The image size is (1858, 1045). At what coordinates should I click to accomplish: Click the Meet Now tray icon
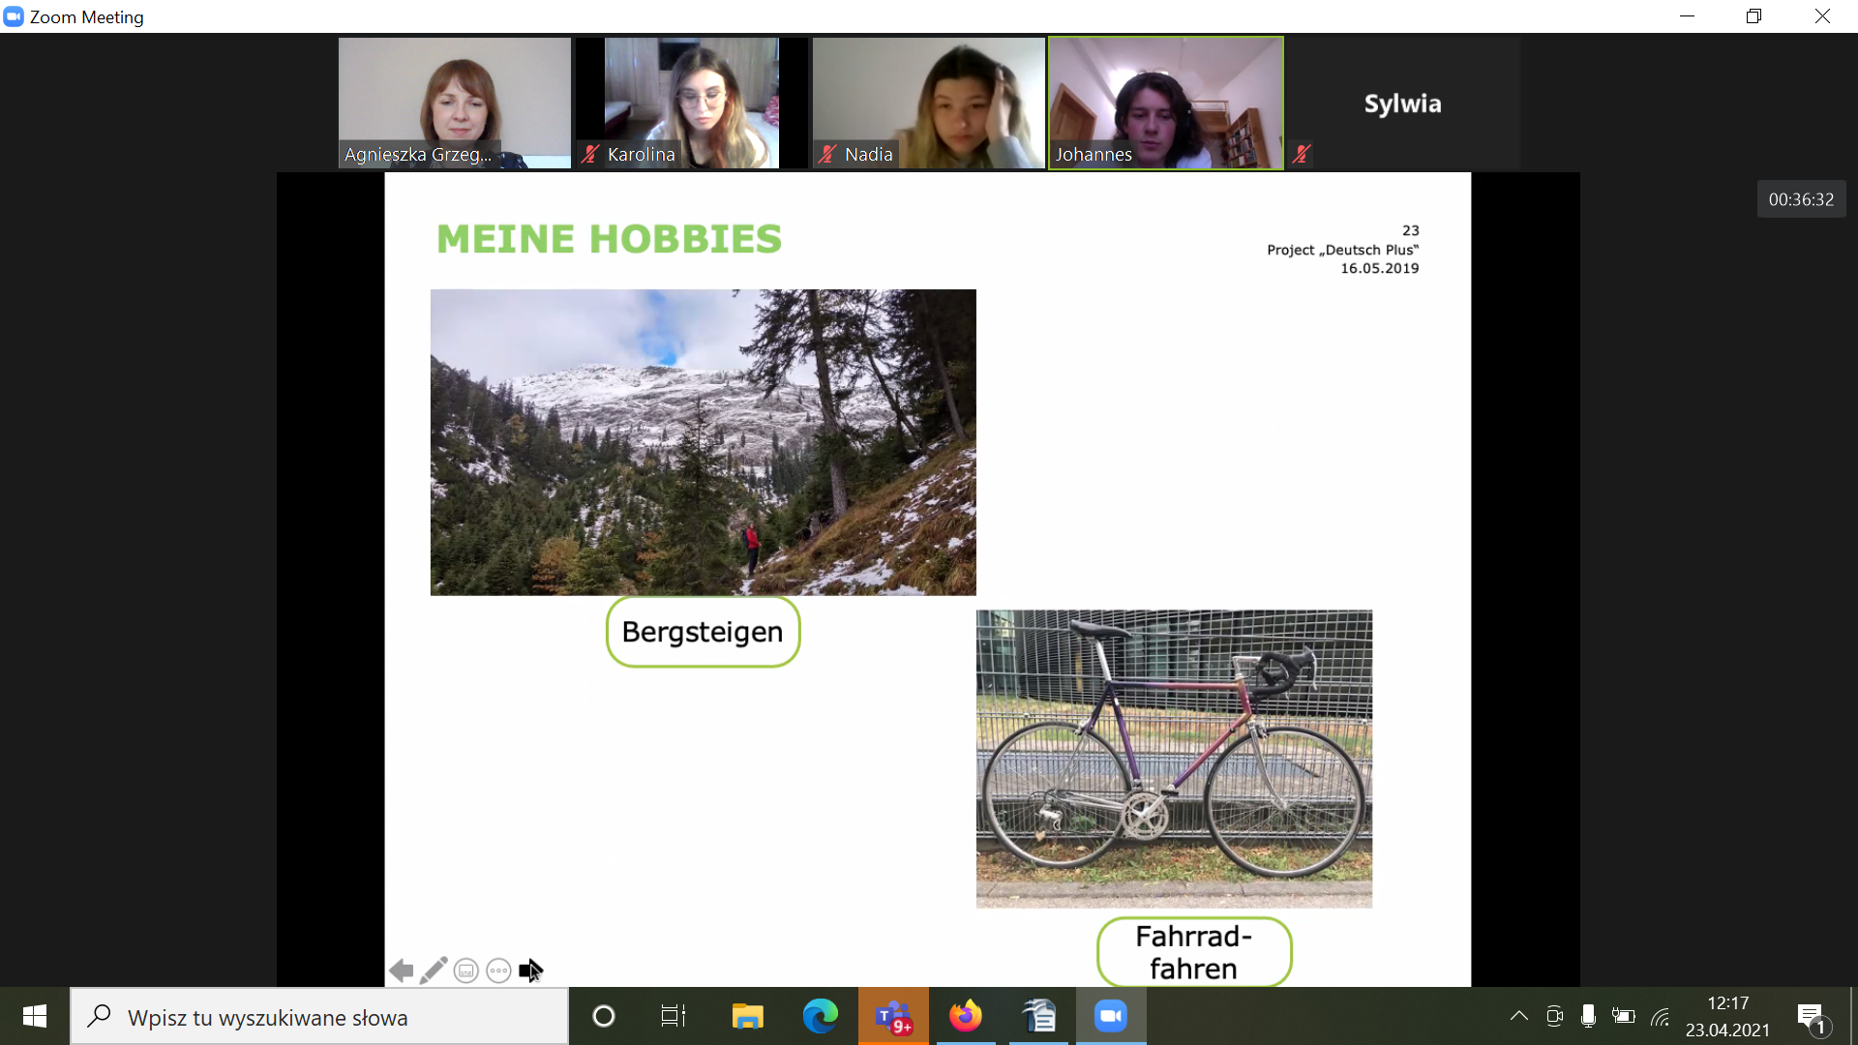pyautogui.click(x=1554, y=1016)
